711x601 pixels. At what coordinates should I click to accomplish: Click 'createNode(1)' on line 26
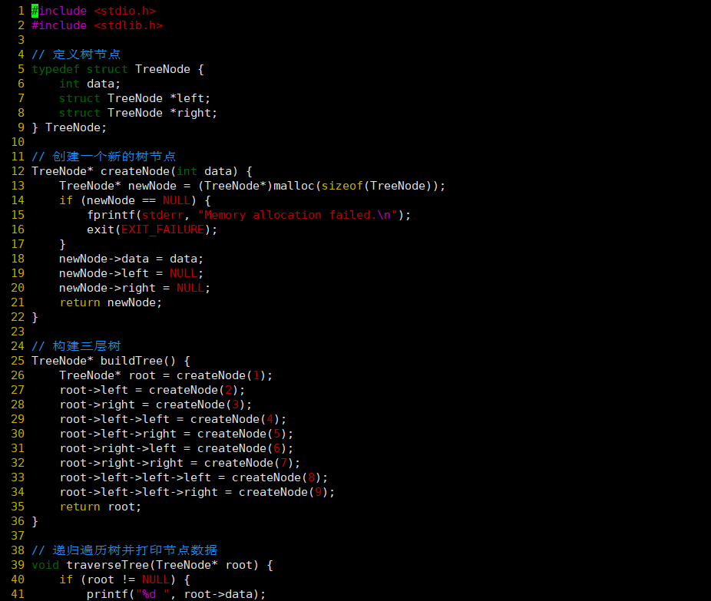(x=221, y=375)
